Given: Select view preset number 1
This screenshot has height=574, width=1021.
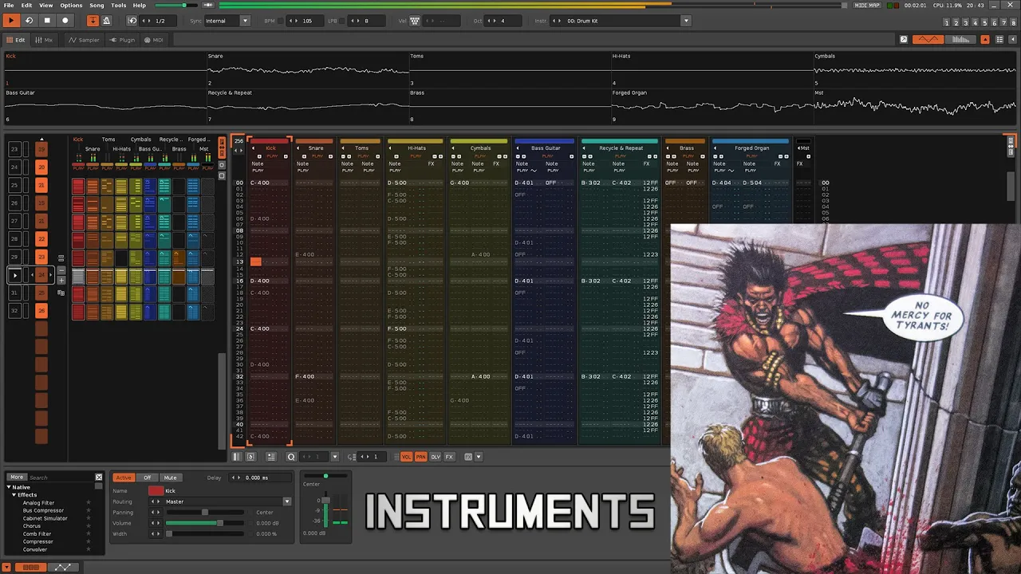Looking at the screenshot, I should click(947, 23).
